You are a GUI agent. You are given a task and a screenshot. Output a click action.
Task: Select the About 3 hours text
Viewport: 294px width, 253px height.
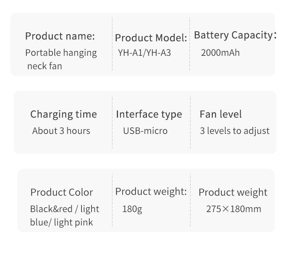61,131
